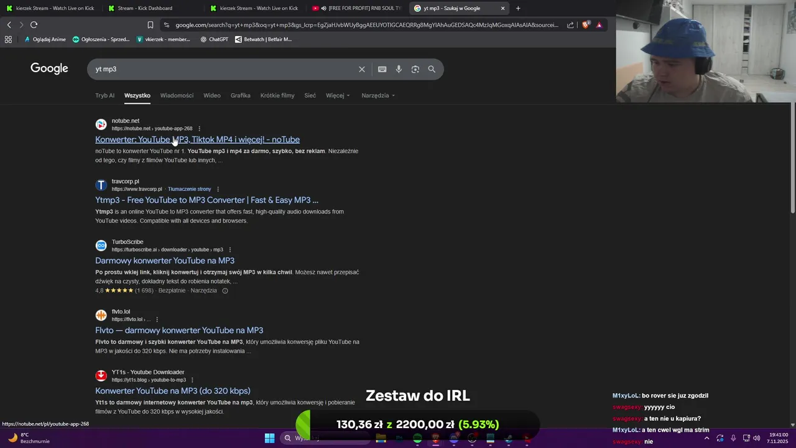Click the third kierzek Stream Kick tab
Viewport: 796px width, 448px height.
tap(254, 8)
